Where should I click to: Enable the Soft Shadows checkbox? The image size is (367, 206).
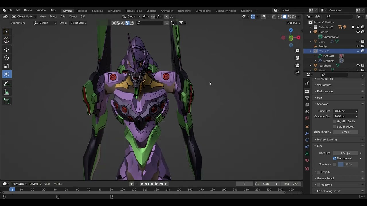click(x=334, y=126)
